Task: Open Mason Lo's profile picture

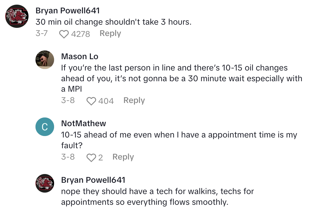Action: pyautogui.click(x=45, y=60)
